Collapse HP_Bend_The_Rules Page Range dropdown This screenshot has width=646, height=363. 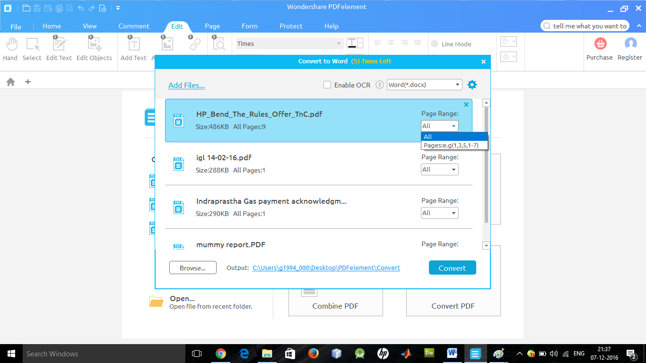tap(440, 126)
